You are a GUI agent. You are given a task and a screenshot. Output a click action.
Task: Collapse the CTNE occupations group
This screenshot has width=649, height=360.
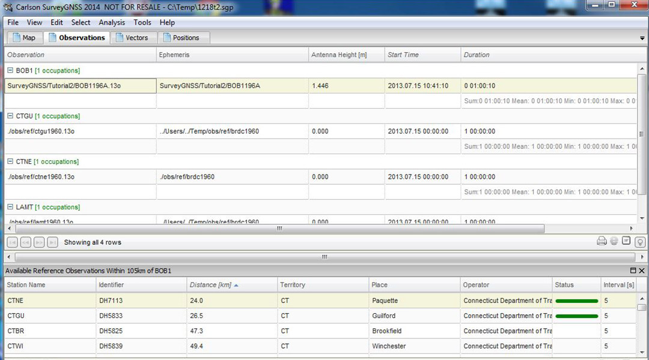10,162
